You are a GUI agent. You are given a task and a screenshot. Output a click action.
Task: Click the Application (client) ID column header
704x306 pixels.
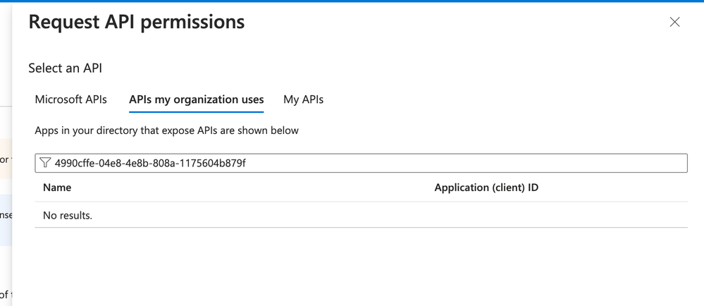pos(486,188)
